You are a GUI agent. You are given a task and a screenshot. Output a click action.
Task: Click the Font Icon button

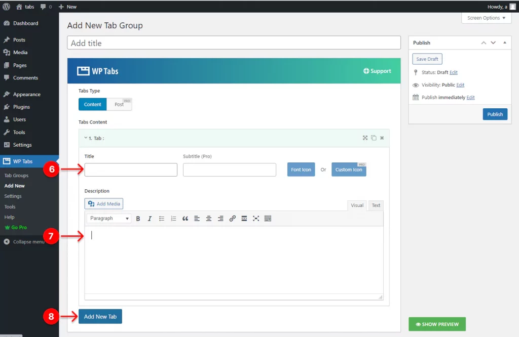pos(301,170)
